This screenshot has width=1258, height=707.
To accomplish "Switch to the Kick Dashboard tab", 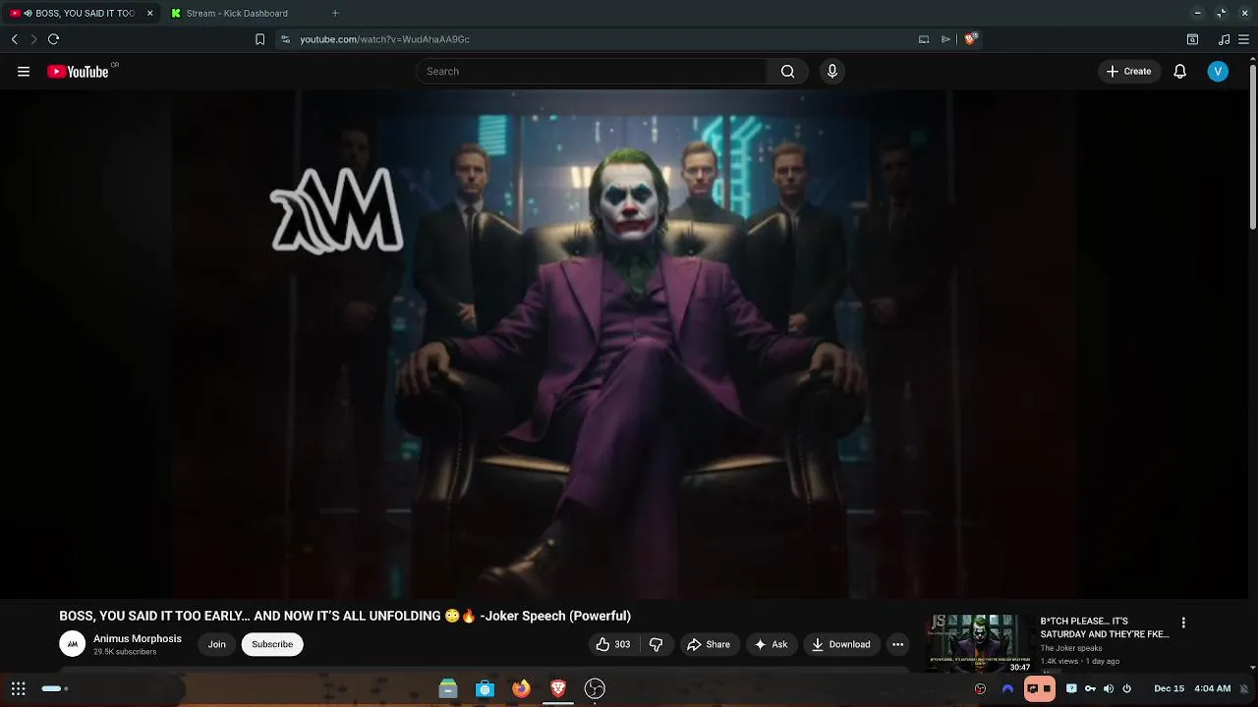I will click(237, 14).
